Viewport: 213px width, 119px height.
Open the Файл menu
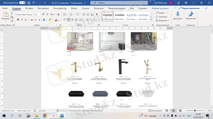pos(5,8)
